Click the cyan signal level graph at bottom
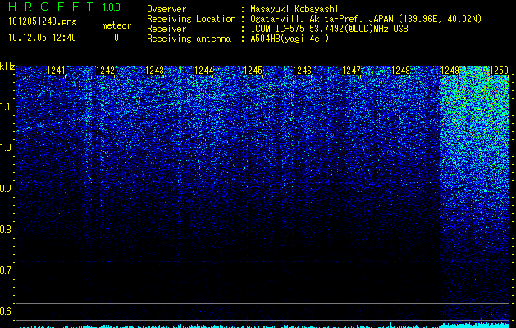Image resolution: width=516 pixels, height=328 pixels. 263,325
